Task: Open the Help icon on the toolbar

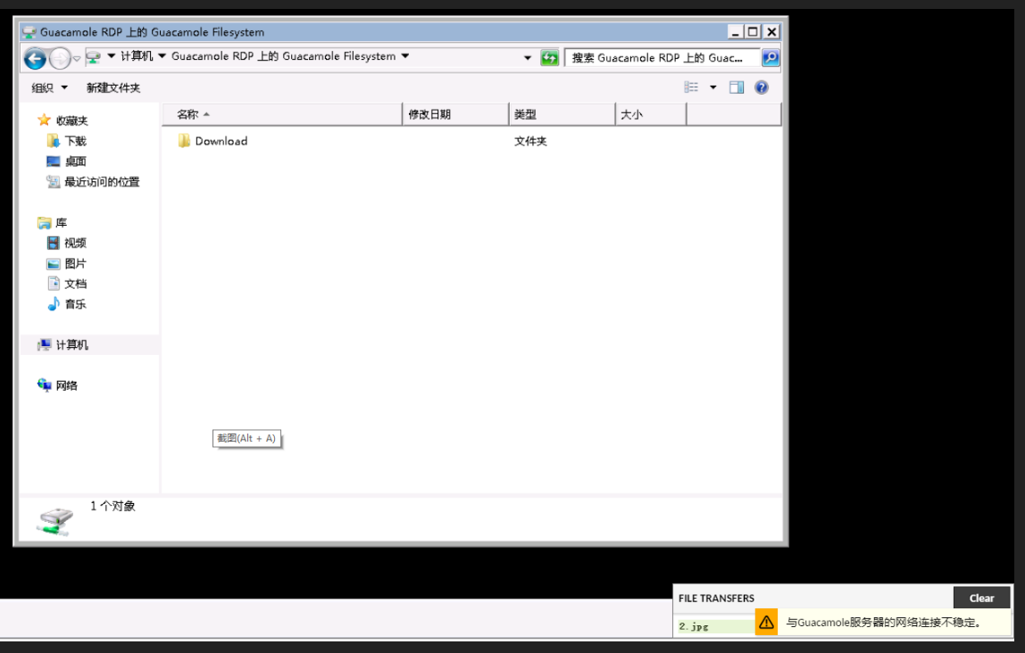Action: click(760, 87)
